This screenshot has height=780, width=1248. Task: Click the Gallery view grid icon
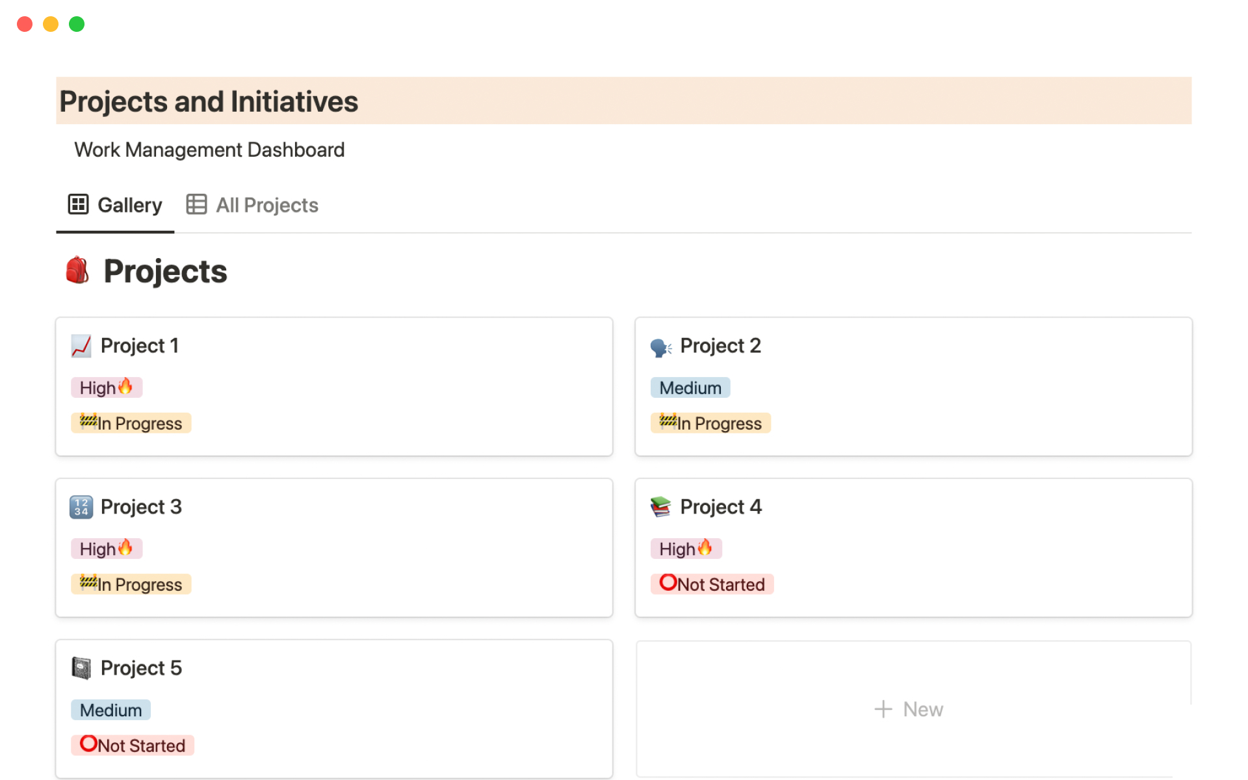point(78,204)
